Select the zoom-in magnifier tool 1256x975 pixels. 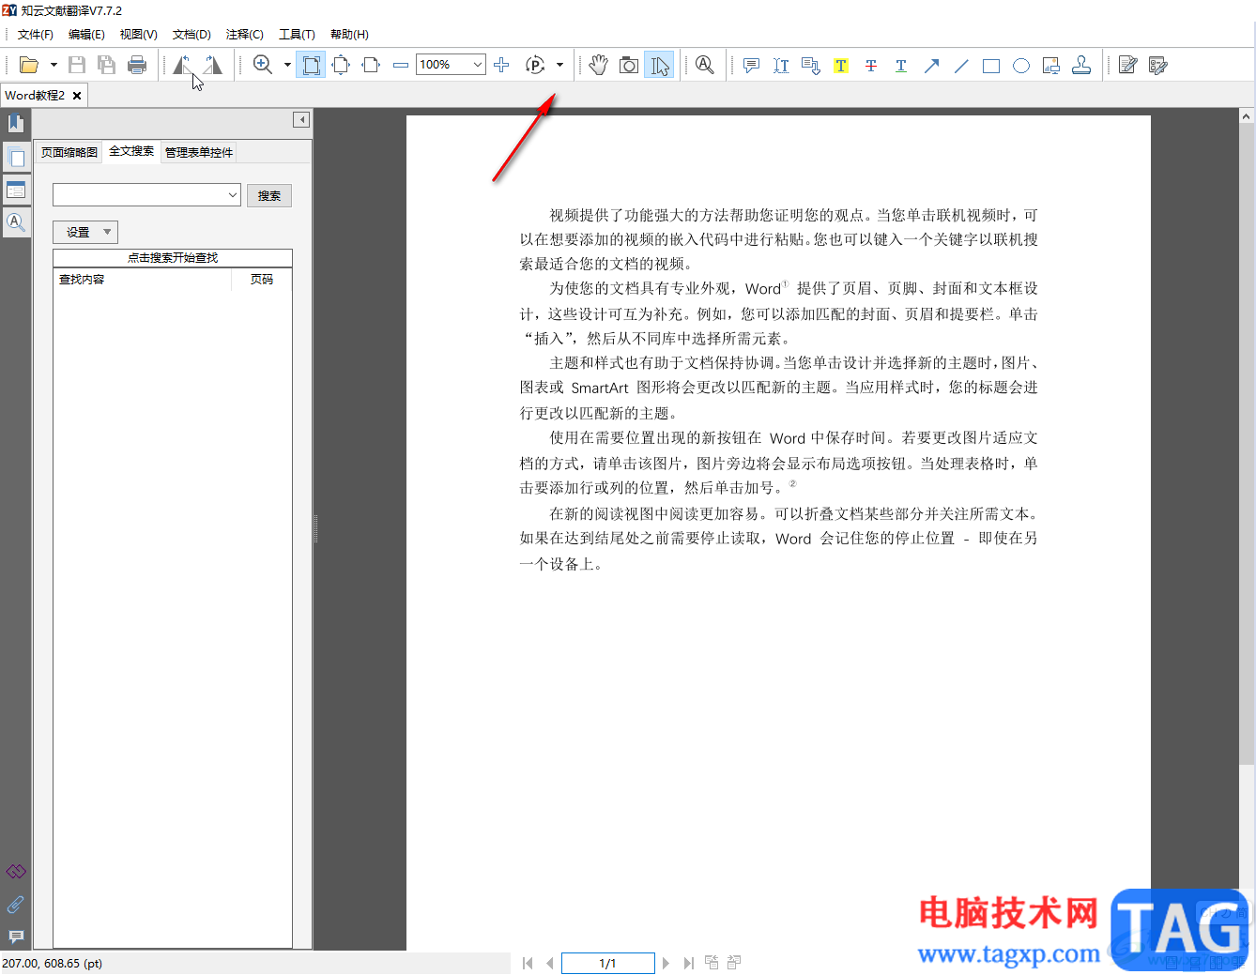263,65
